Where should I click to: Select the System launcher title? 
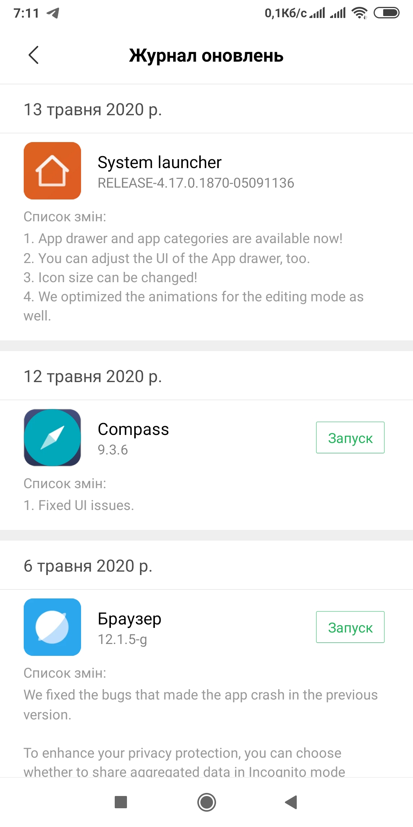point(159,162)
